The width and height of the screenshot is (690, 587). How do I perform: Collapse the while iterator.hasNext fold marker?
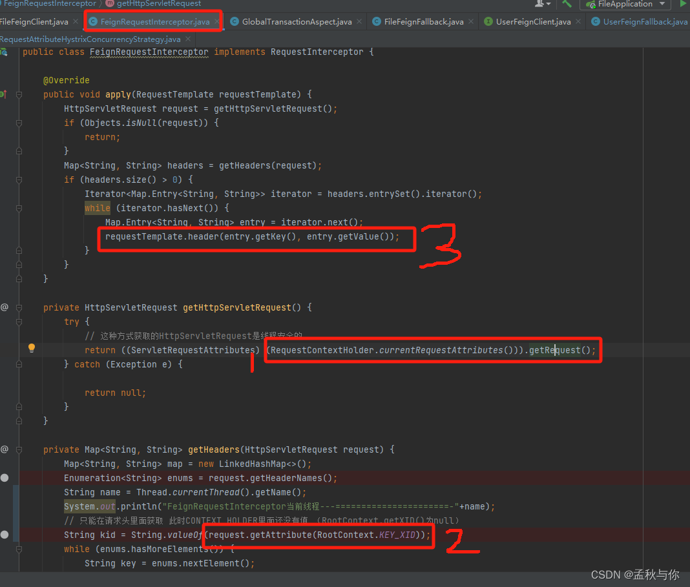point(19,209)
